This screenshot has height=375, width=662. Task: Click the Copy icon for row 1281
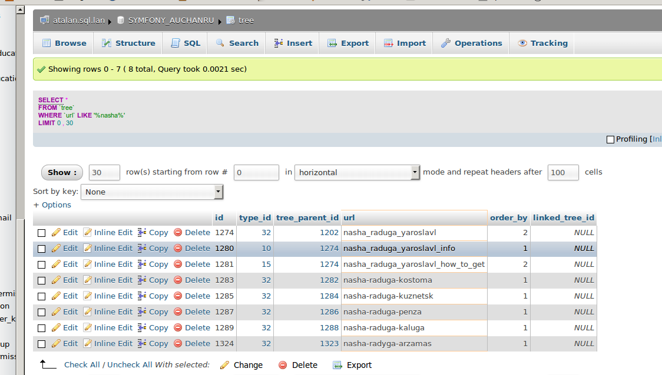pyautogui.click(x=143, y=264)
